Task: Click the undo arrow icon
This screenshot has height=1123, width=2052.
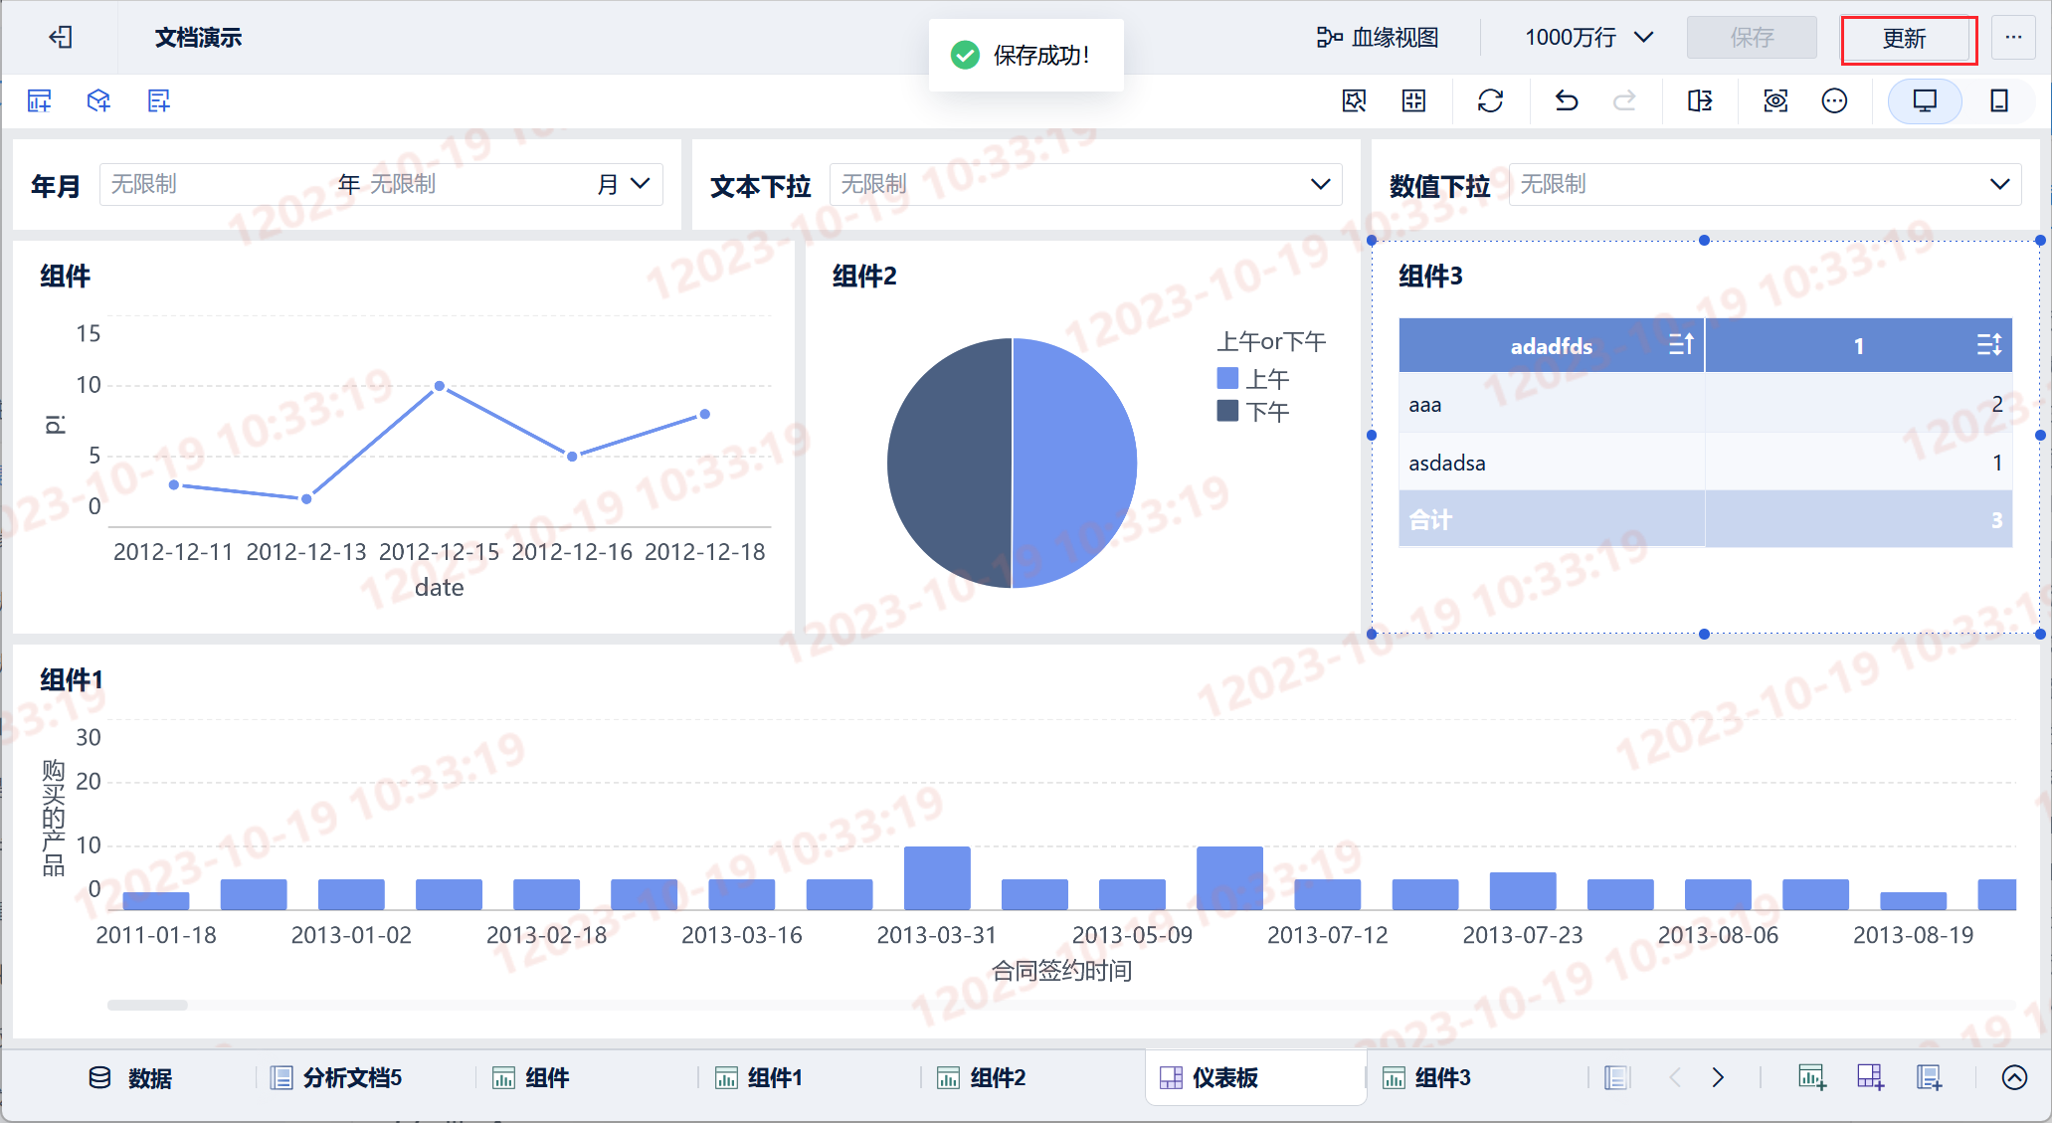Action: coord(1567,100)
